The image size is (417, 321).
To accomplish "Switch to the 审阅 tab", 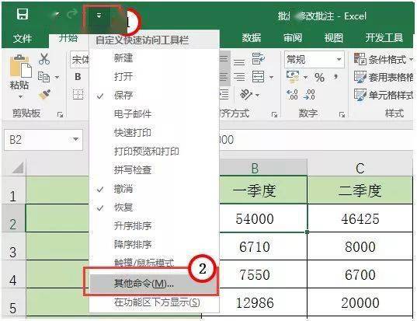I will (293, 38).
